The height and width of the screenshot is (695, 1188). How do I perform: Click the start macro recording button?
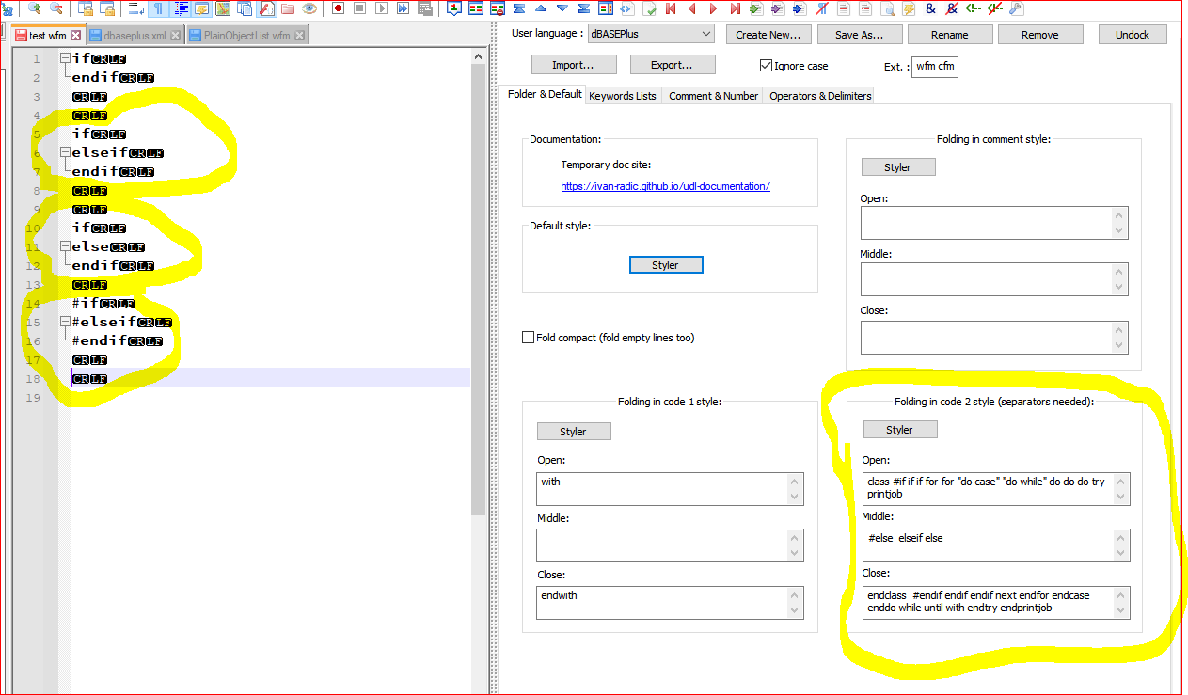(338, 8)
